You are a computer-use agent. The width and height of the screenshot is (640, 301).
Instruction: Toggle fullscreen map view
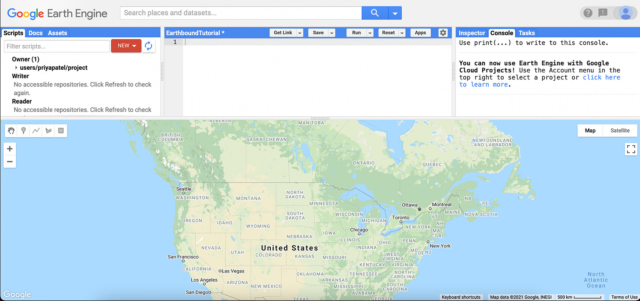point(631,149)
